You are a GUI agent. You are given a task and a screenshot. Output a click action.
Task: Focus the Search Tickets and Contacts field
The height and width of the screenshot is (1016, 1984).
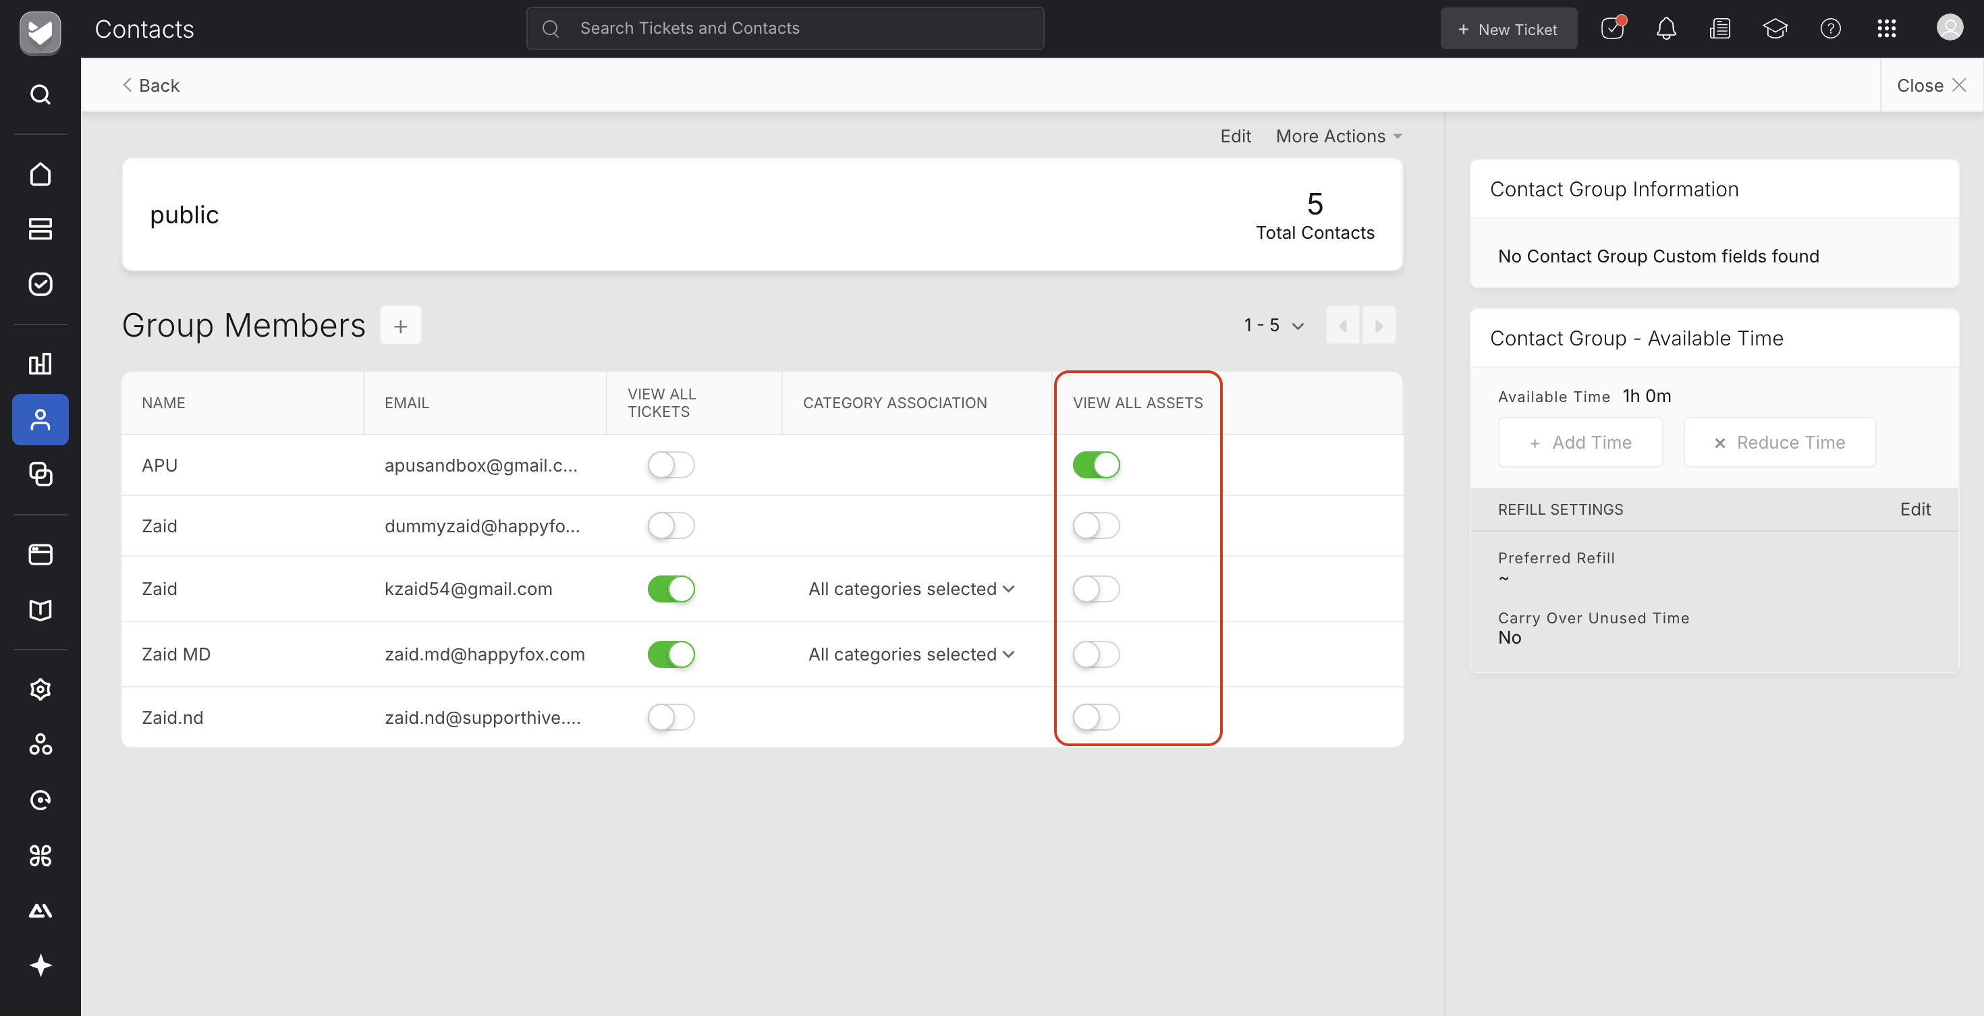point(785,28)
